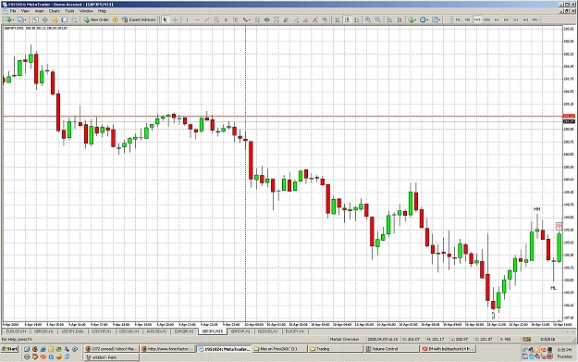Image resolution: width=578 pixels, height=362 pixels.
Task: Open the Indicators list dropdown
Action: point(412,20)
